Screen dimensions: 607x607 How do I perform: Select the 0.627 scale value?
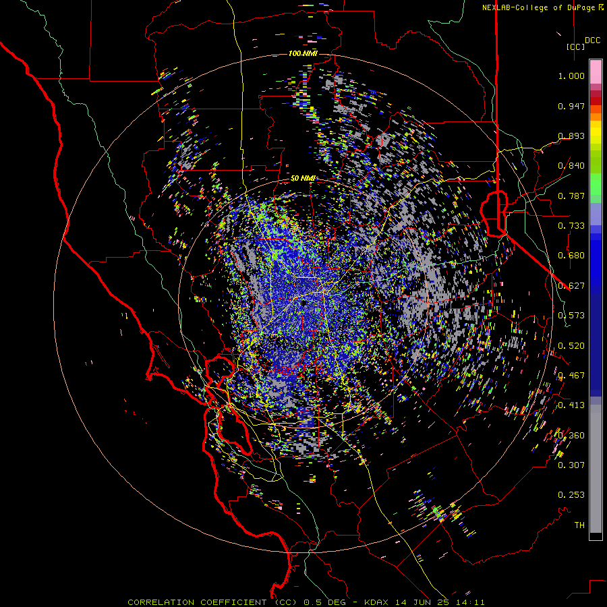pyautogui.click(x=571, y=286)
